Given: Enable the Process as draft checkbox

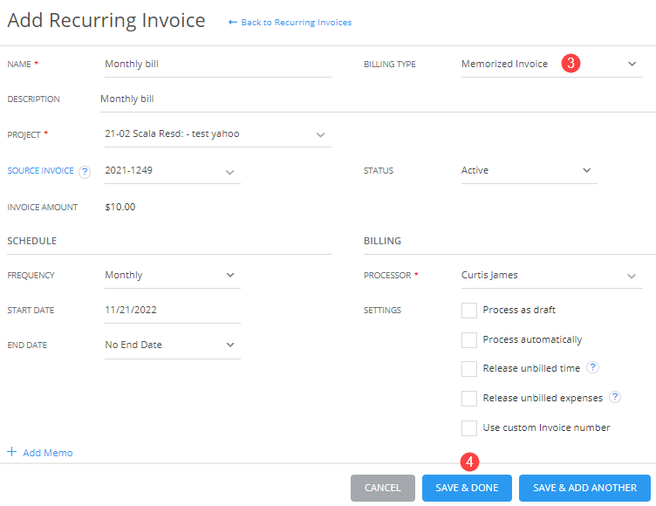Looking at the screenshot, I should (x=469, y=311).
